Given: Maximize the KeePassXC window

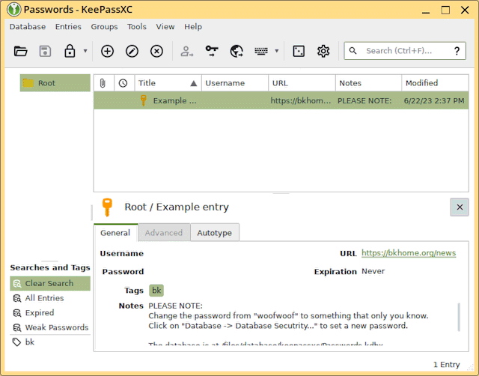Looking at the screenshot, I should click(x=445, y=10).
